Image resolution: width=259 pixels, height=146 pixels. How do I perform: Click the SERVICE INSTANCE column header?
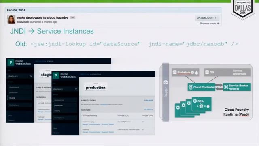[x=90, y=116]
